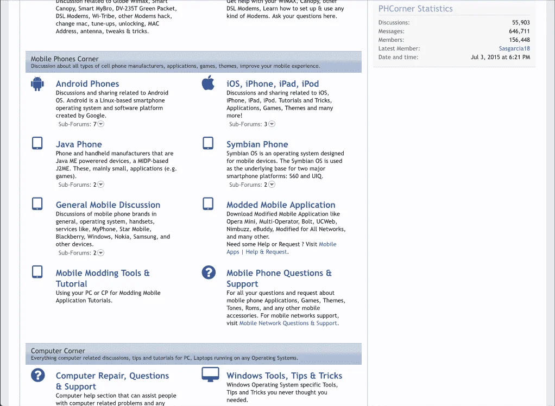The image size is (555, 406).
Task: Click Android Phones 'Sub-Forums: 7' label
Action: pos(77,124)
